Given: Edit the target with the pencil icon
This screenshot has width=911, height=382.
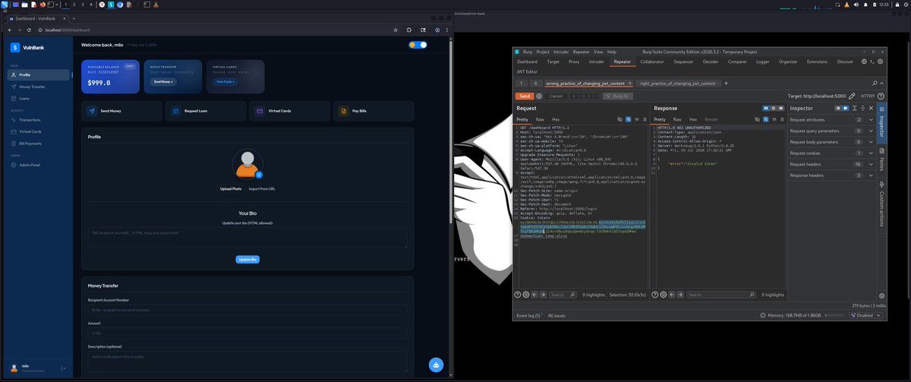Looking at the screenshot, I should [x=853, y=96].
